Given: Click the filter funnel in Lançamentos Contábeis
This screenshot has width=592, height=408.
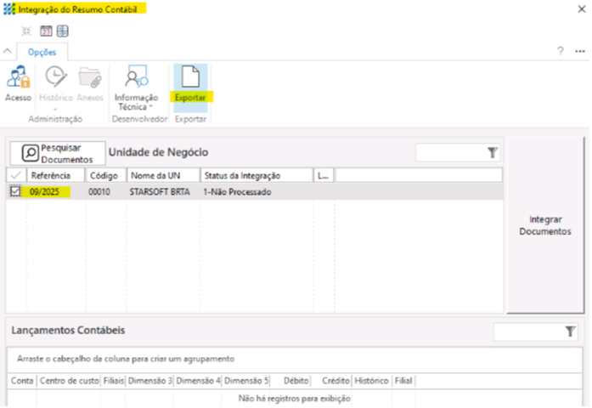Looking at the screenshot, I should click(x=570, y=331).
